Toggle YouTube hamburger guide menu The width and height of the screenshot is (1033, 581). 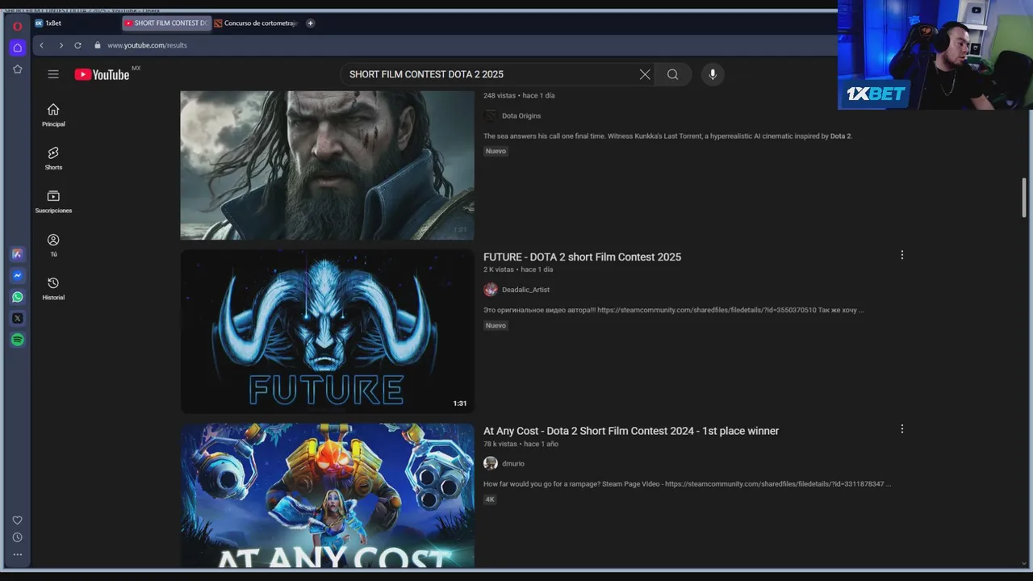[53, 74]
